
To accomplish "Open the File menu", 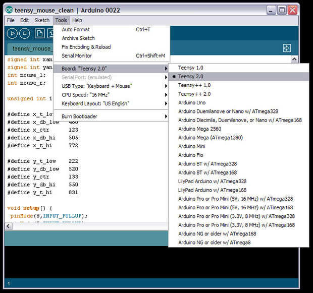I will (x=11, y=20).
